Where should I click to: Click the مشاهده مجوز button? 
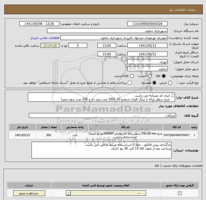[29, 193]
